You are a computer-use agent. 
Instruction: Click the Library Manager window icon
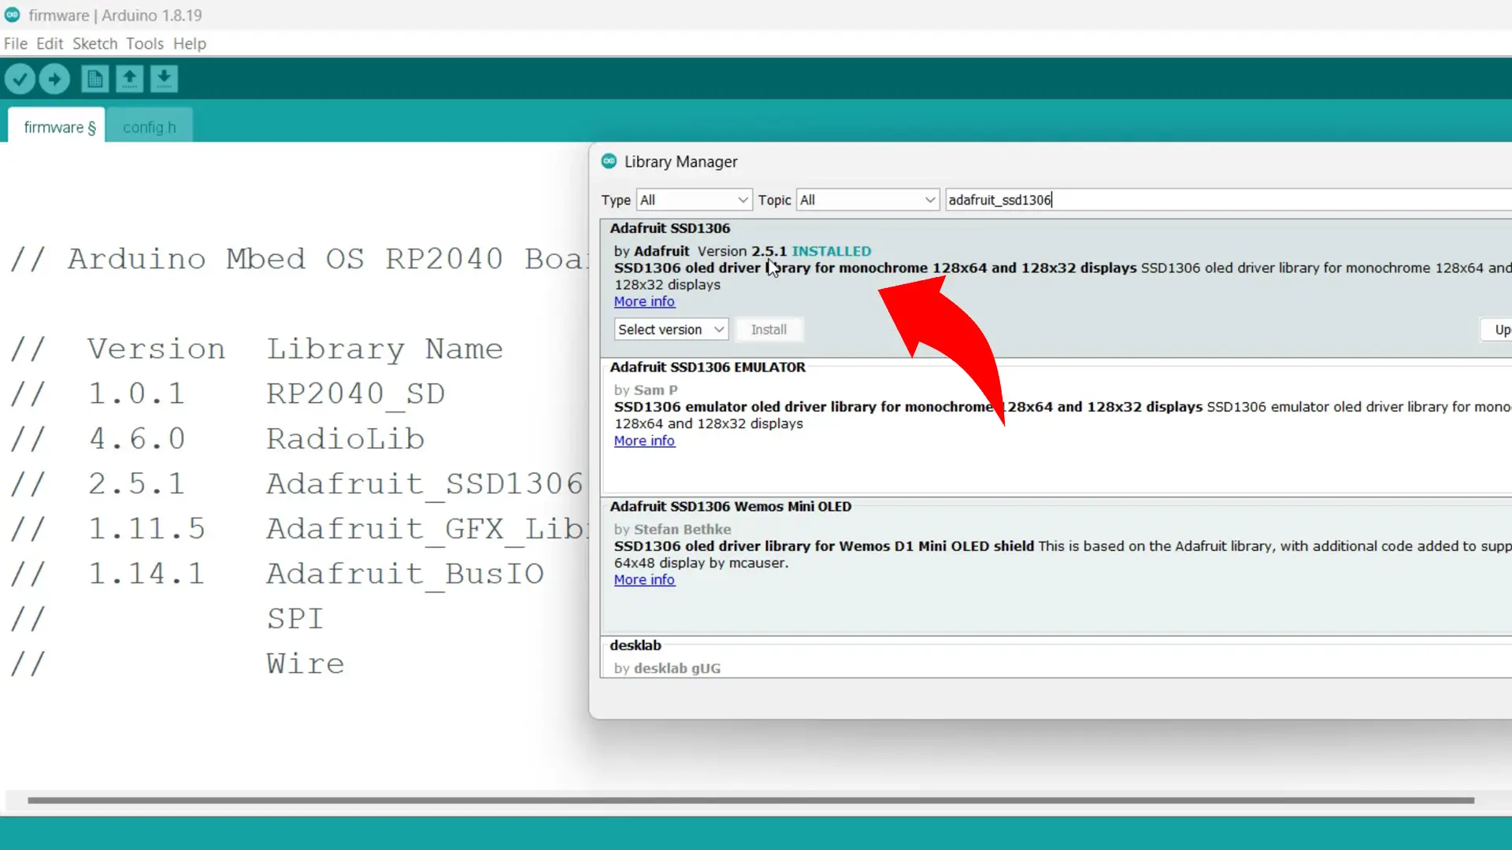point(609,161)
